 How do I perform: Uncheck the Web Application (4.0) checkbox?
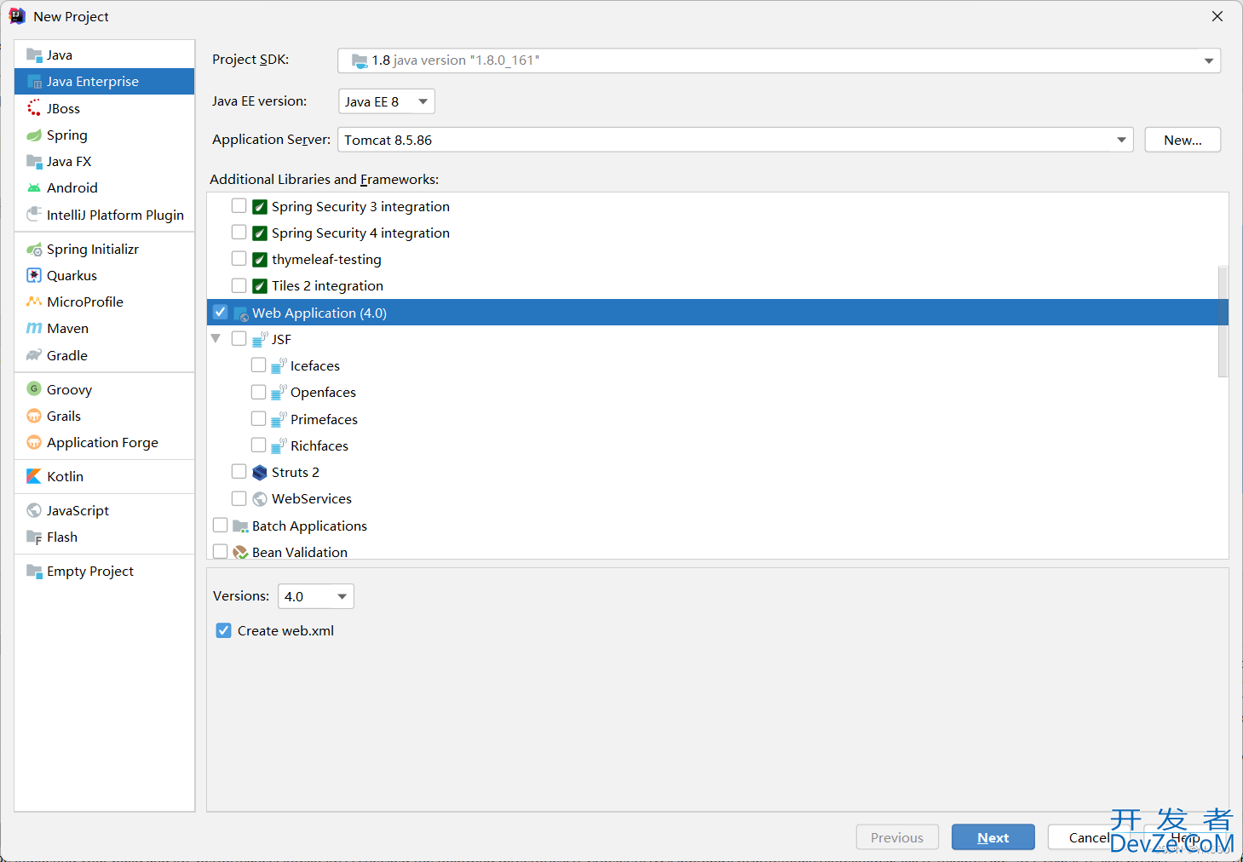tap(221, 313)
